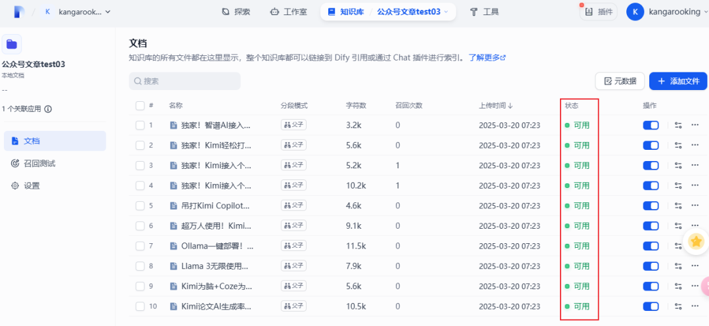Open the 知识库 tab
The width and height of the screenshot is (709, 326).
pyautogui.click(x=346, y=12)
